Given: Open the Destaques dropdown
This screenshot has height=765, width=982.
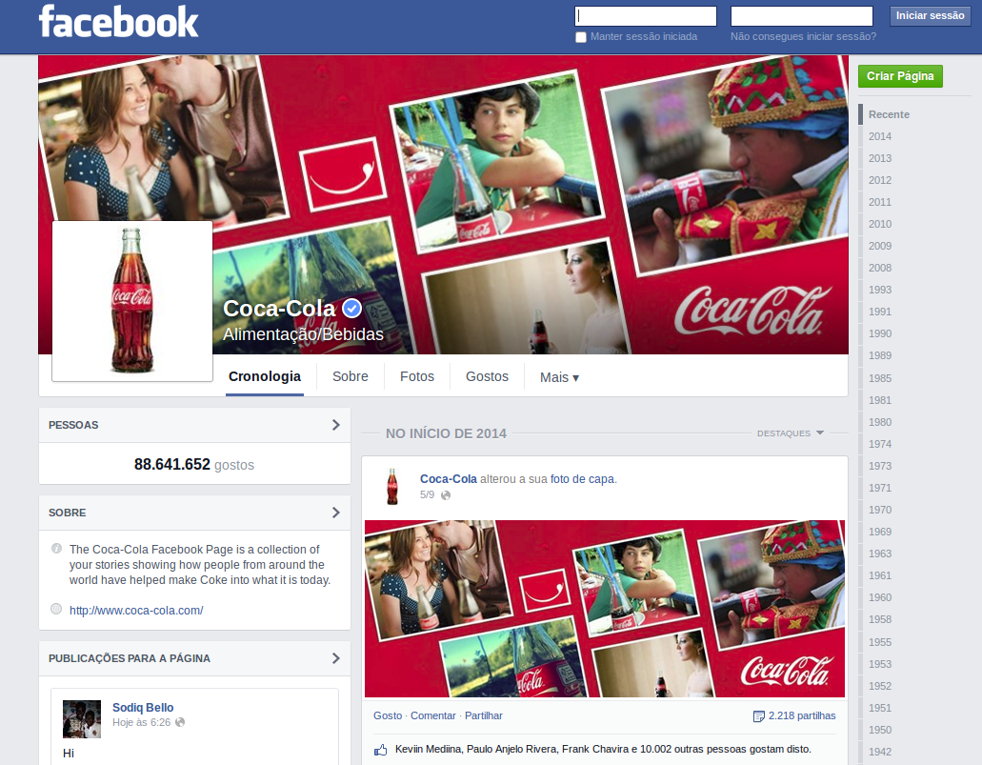Looking at the screenshot, I should point(791,433).
